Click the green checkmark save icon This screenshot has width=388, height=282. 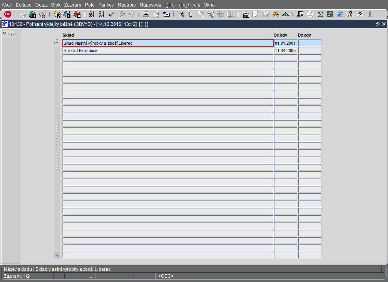coord(111,14)
